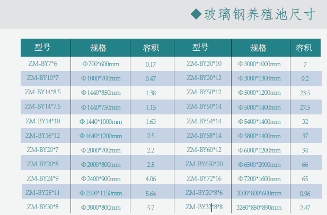Click volume value 37

[305, 136]
